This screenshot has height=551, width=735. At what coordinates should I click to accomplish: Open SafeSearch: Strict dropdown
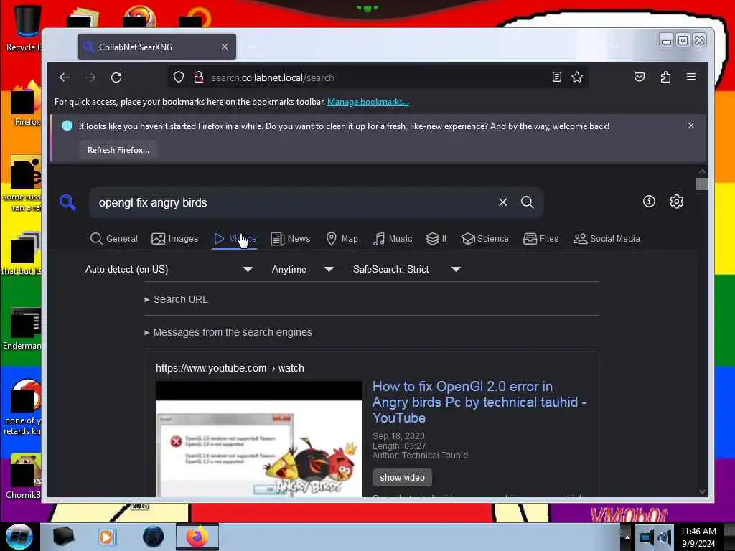pyautogui.click(x=407, y=270)
